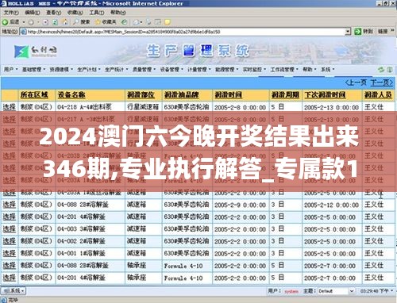Click the Stop icon in IE toolbar
The width and height of the screenshot is (397, 303).
click(45, 22)
